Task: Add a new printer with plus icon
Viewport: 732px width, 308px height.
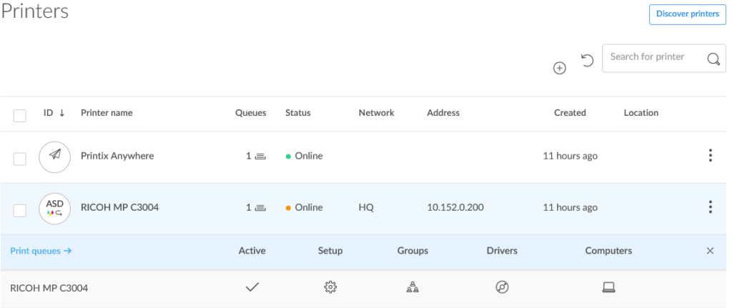Action: tap(559, 68)
